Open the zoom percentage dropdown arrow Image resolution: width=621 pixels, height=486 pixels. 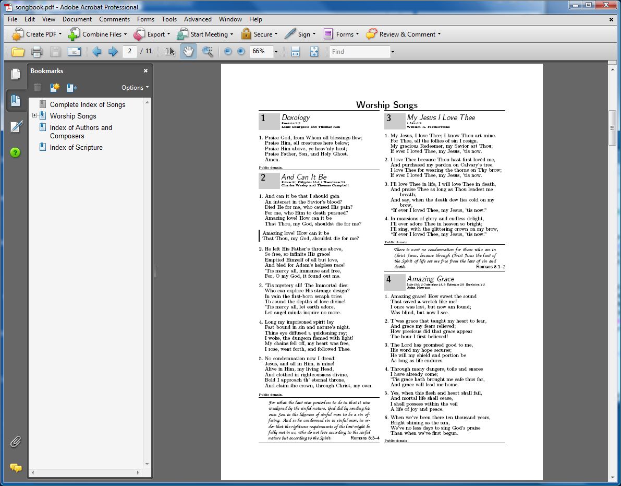276,52
